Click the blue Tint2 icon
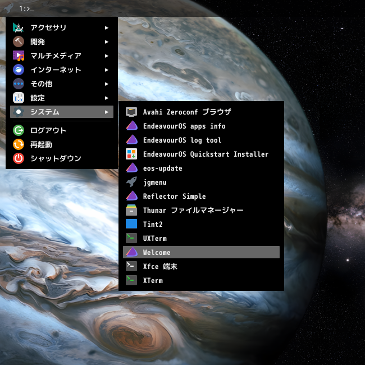Image resolution: width=365 pixels, height=365 pixels. click(x=131, y=224)
